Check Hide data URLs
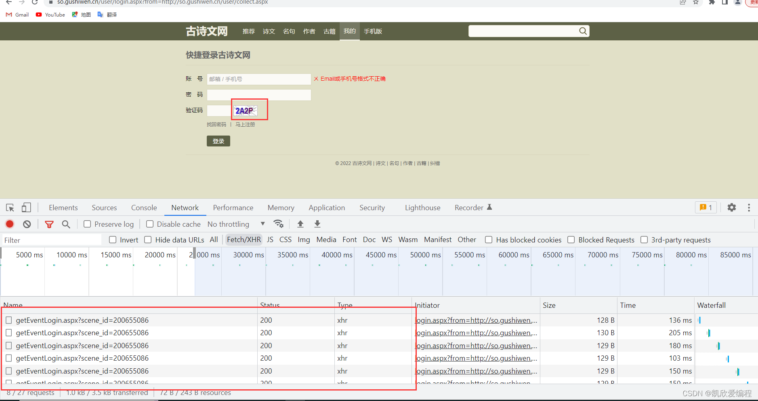 148,240
